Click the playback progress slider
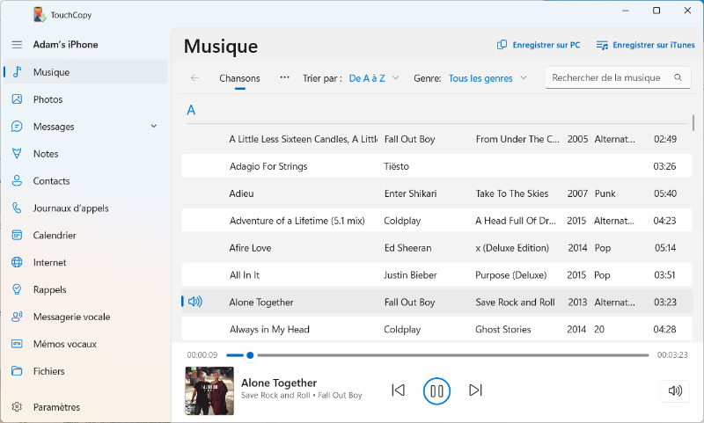 coord(440,355)
